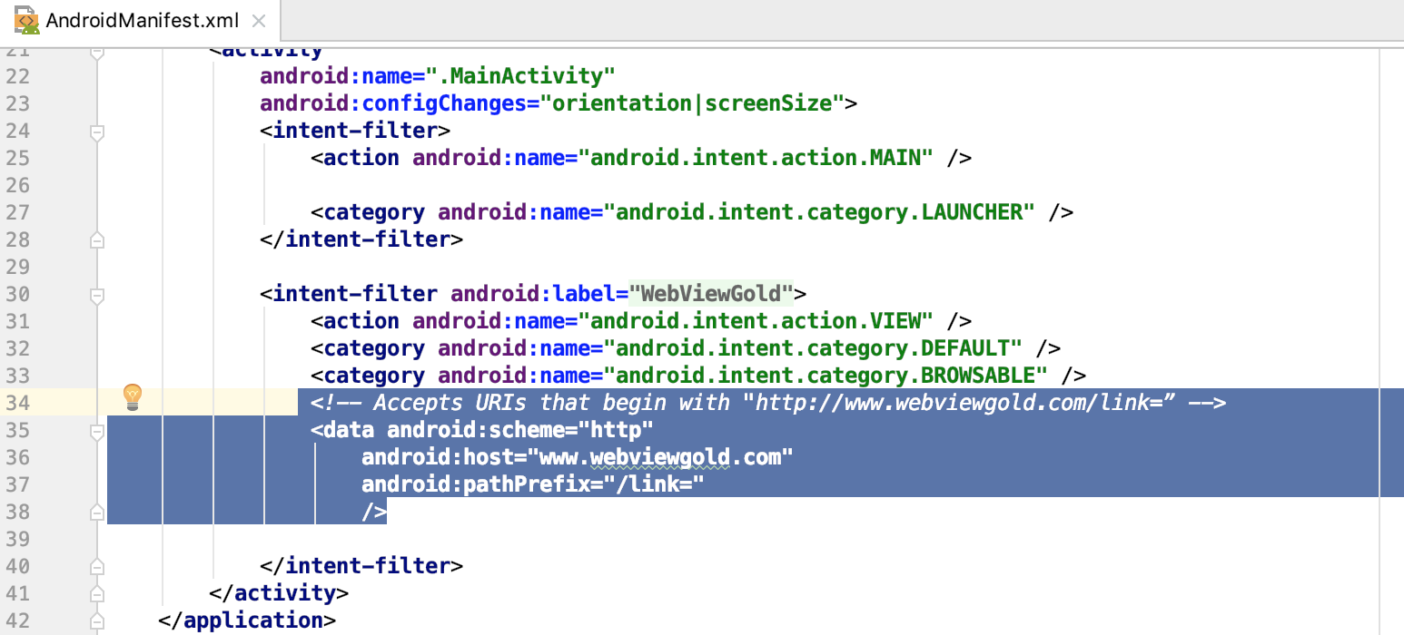Click "android.intent.category.LAUNCHER" on line 27
Screen dimensions: 1404x635
pyautogui.click(x=820, y=211)
